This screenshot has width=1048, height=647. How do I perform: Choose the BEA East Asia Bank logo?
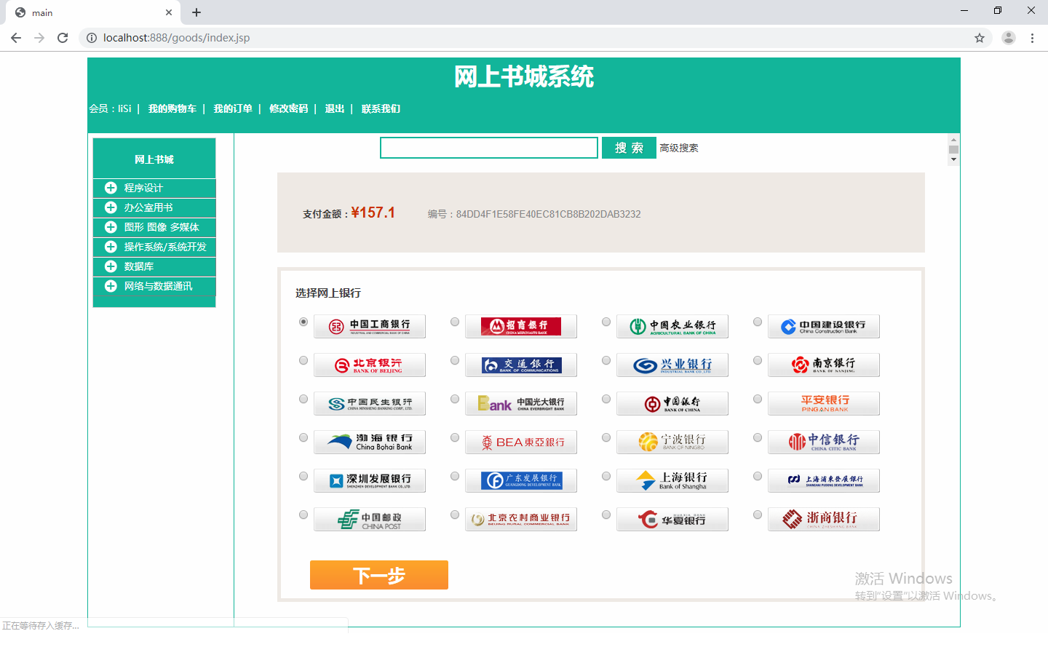[521, 442]
